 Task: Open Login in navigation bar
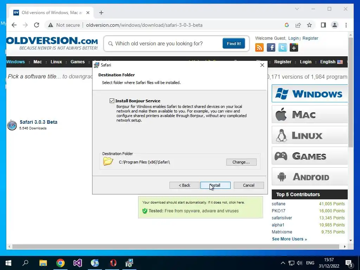(x=306, y=62)
